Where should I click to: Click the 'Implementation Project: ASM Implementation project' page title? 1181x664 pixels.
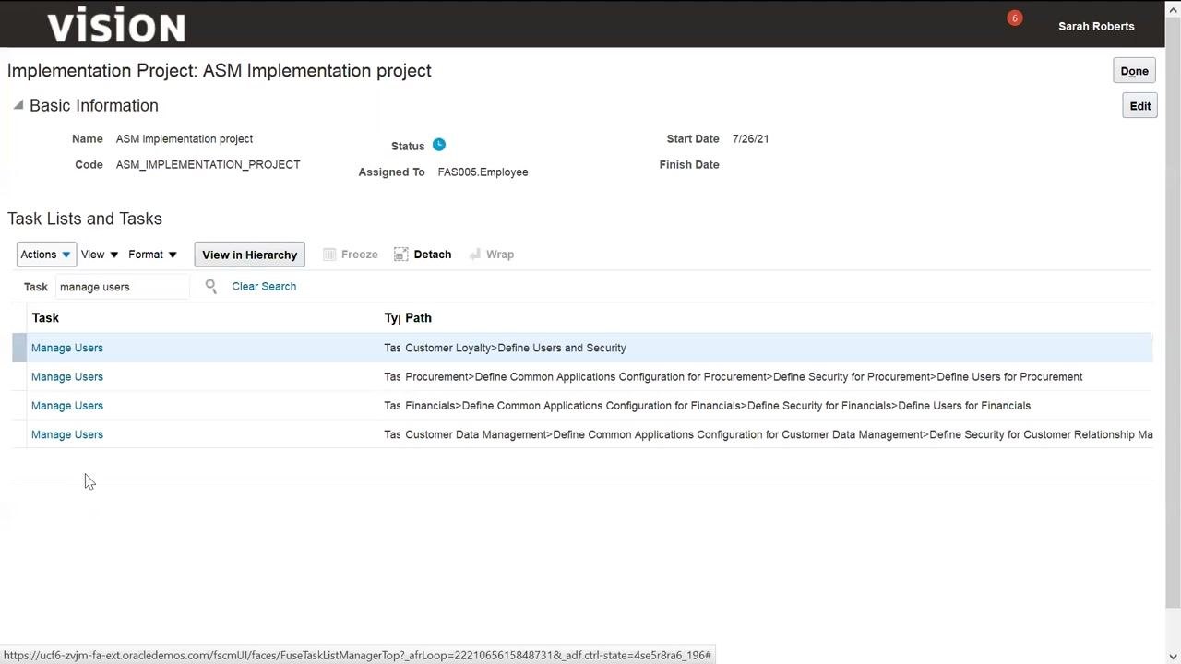pos(220,71)
